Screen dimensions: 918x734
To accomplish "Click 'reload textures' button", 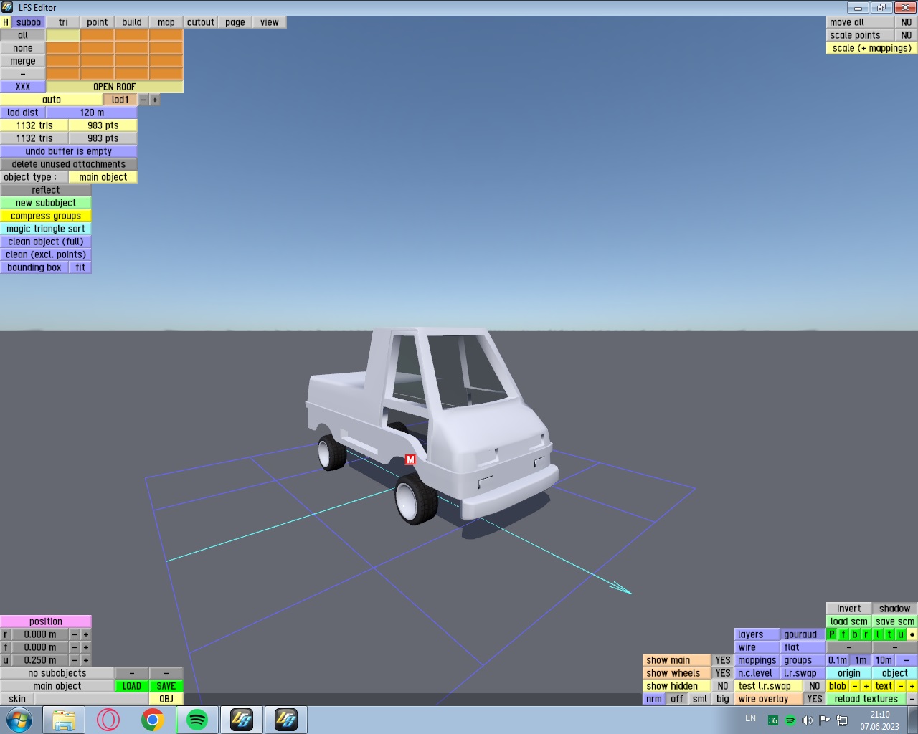I will [866, 699].
